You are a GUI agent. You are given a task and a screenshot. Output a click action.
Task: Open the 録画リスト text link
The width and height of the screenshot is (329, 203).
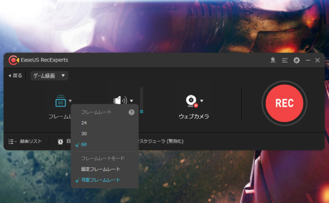click(31, 142)
